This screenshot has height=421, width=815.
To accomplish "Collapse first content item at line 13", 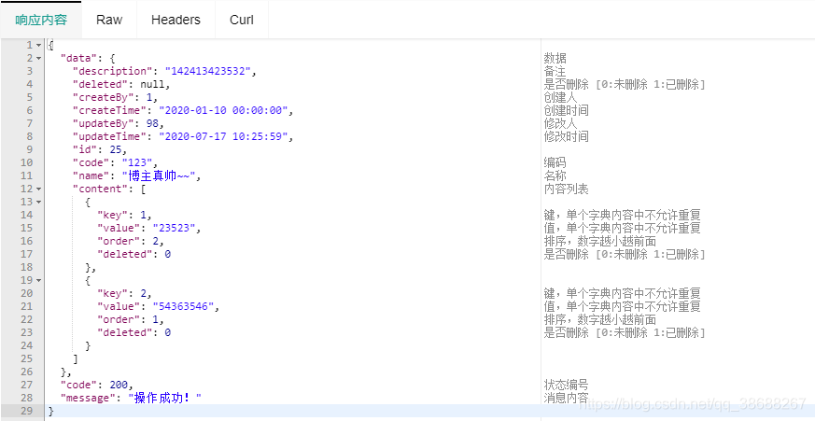I will click(x=38, y=202).
